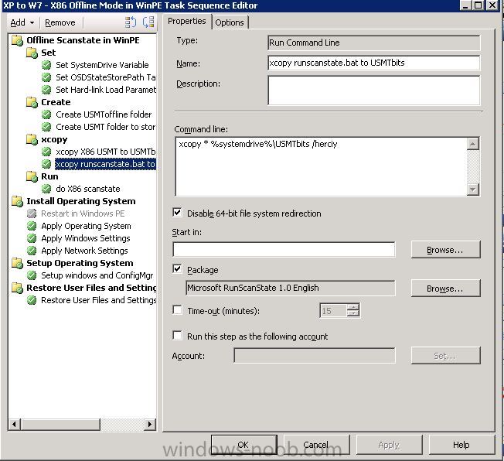This screenshot has height=461, width=504.
Task: Select the Create USMToffline folder step
Action: [x=104, y=114]
